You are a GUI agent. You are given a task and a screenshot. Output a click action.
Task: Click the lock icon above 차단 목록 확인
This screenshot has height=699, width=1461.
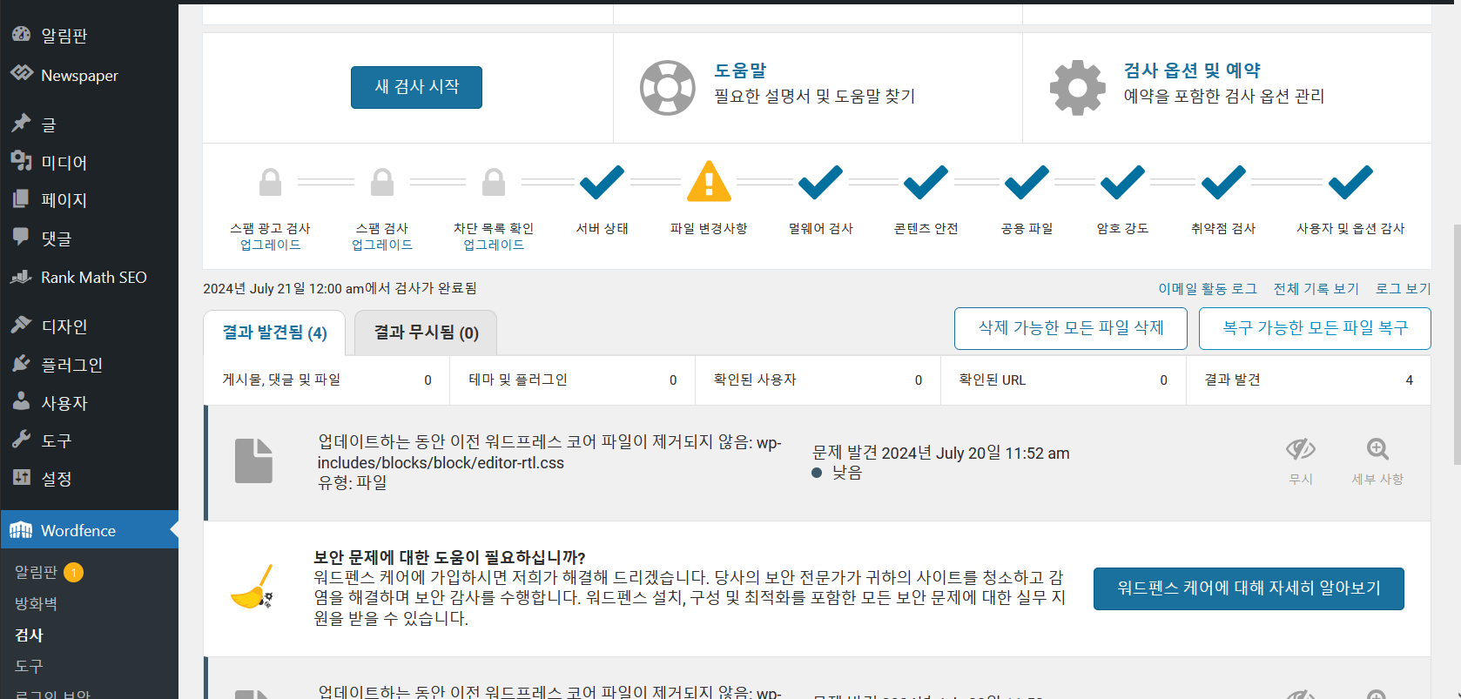coord(494,182)
